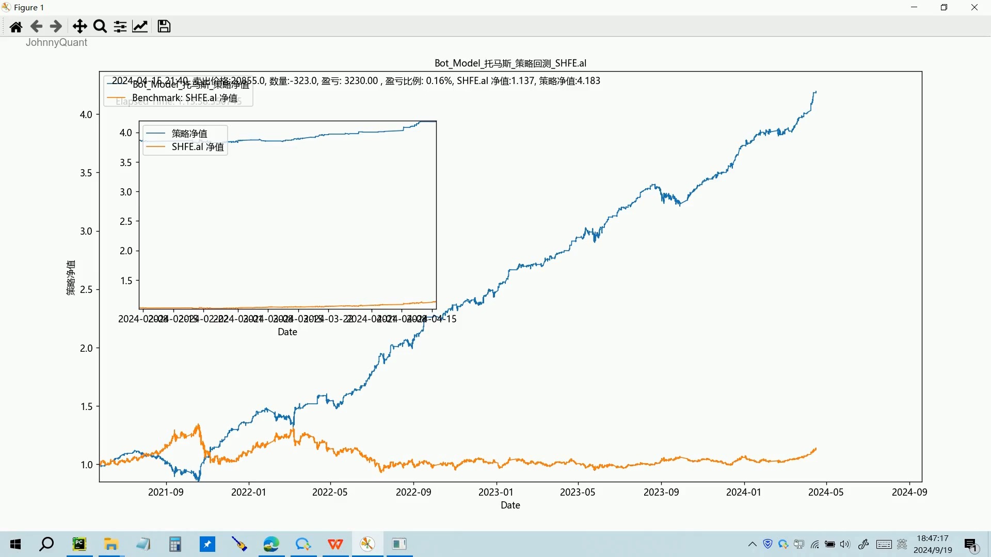Viewport: 991px width, 557px height.
Task: Open WPS Office in the taskbar
Action: (335, 544)
